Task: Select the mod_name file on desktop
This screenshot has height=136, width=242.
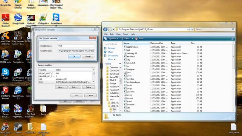Action: [234, 128]
